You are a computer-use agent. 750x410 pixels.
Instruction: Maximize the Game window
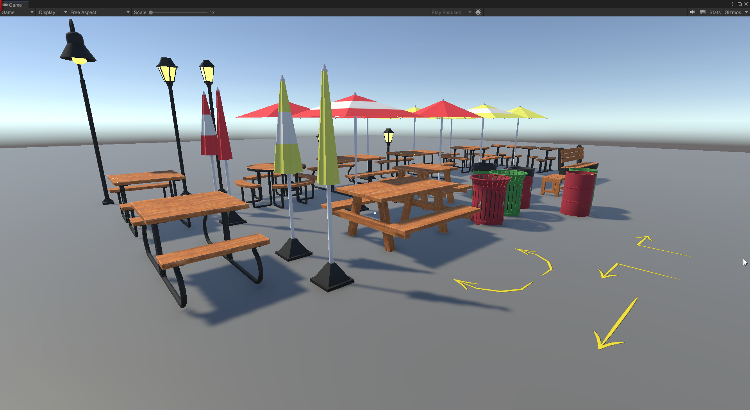(739, 4)
